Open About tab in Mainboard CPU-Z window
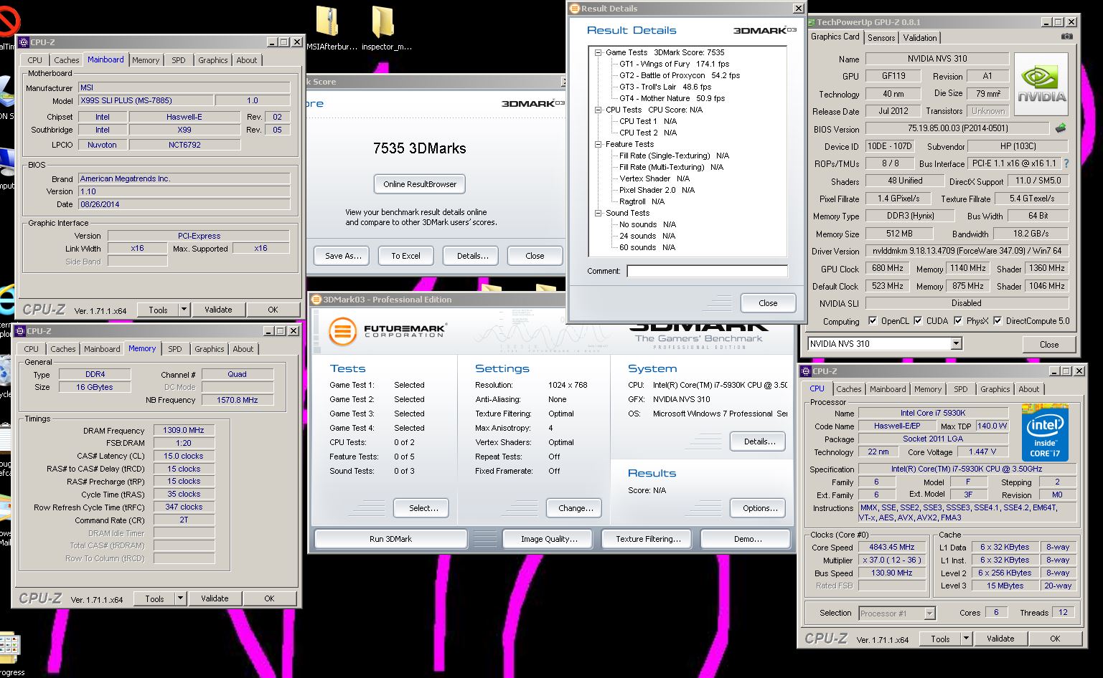Viewport: 1103px width, 678px height. [246, 60]
